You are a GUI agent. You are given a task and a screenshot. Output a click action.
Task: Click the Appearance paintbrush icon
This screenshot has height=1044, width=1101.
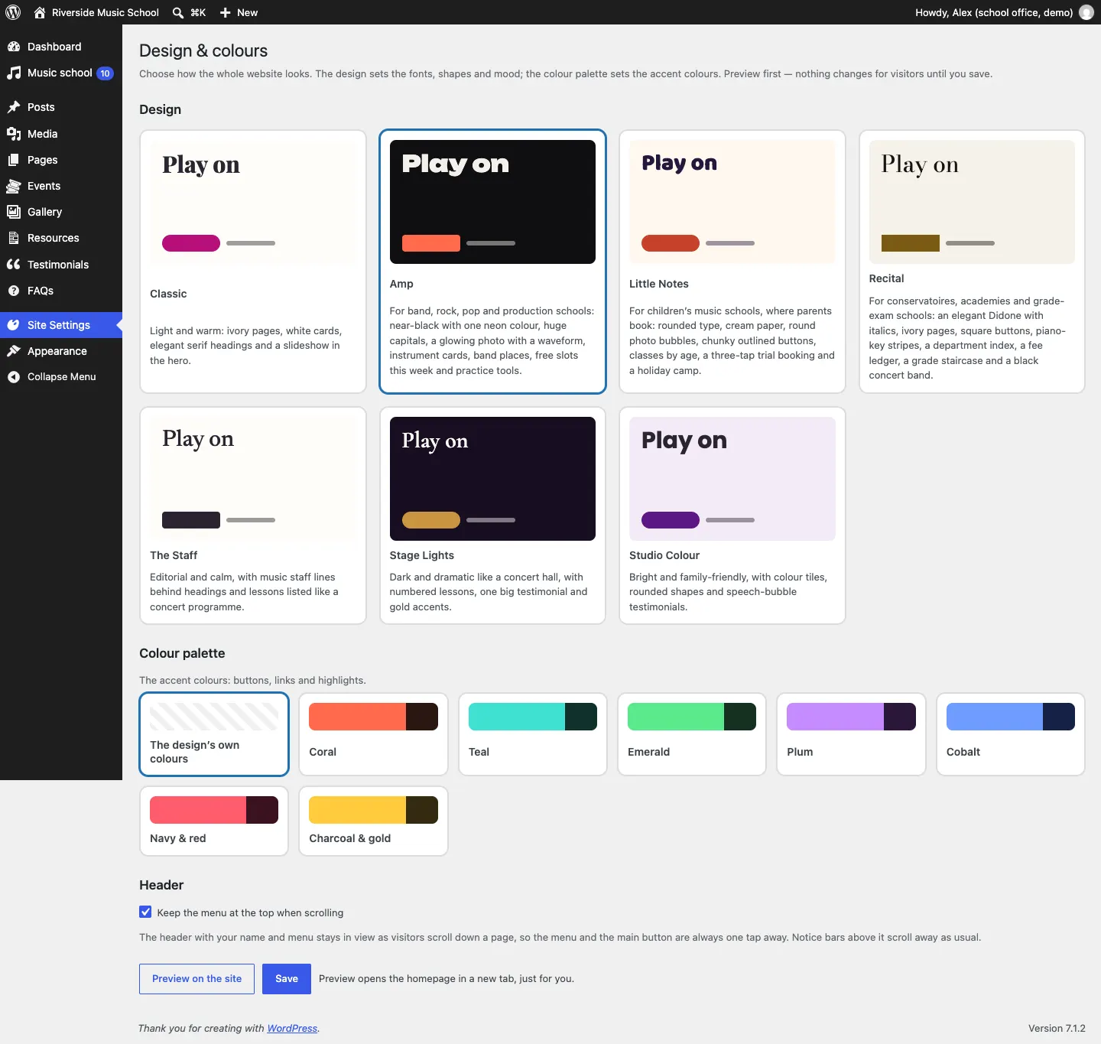[x=14, y=351]
